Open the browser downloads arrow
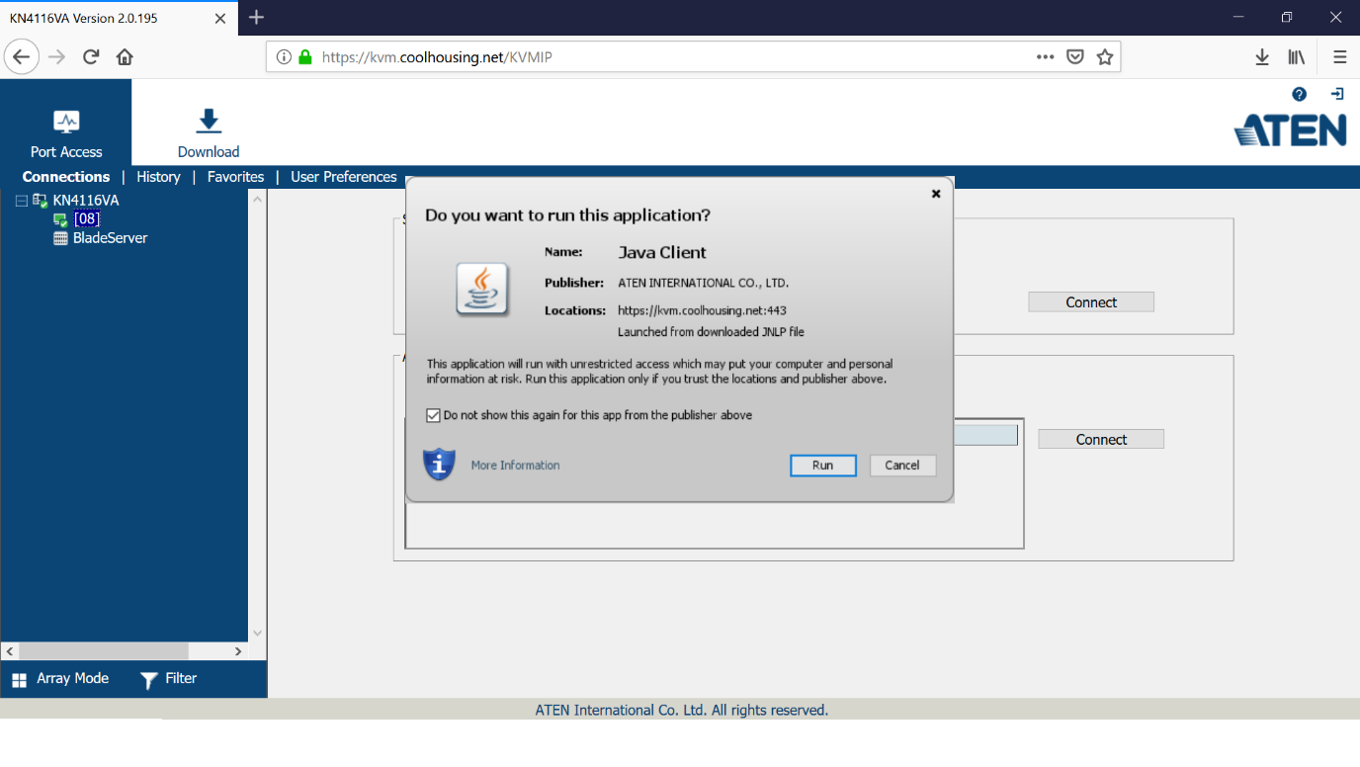1360x767 pixels. [x=1262, y=57]
